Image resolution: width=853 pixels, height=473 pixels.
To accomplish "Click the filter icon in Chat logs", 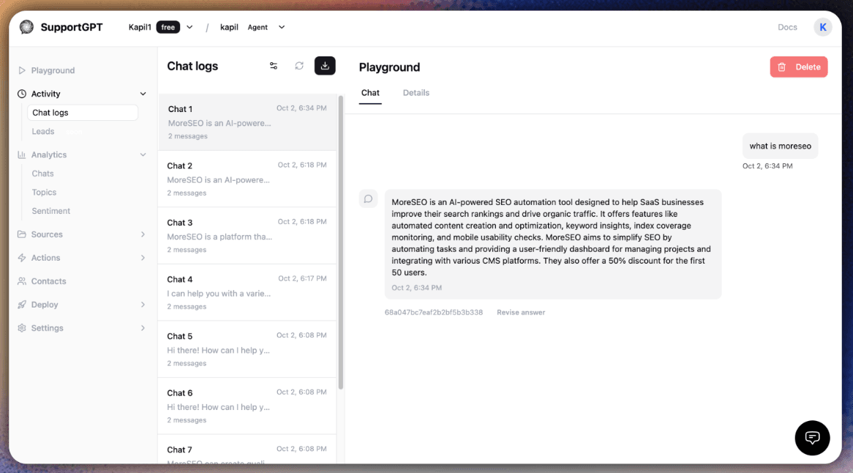I will (x=274, y=66).
